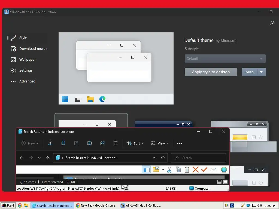279x209 pixels.
Task: Click the classic clipboard Paste icon
Action: click(187, 170)
